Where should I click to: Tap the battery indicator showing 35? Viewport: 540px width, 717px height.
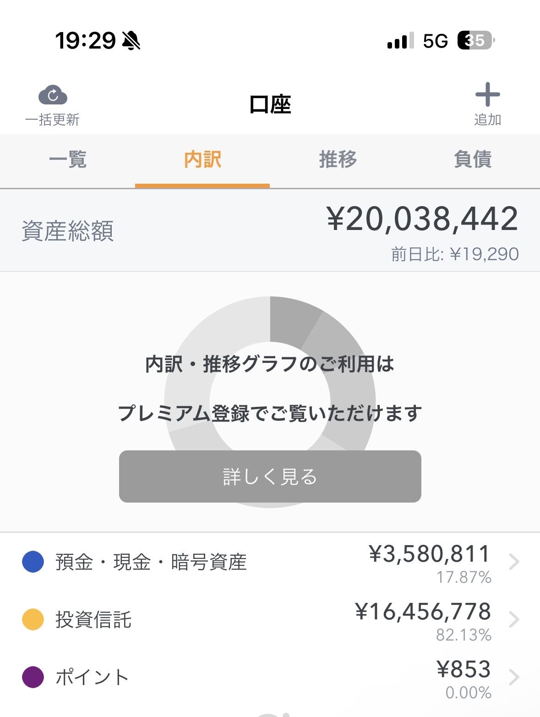coord(476,40)
